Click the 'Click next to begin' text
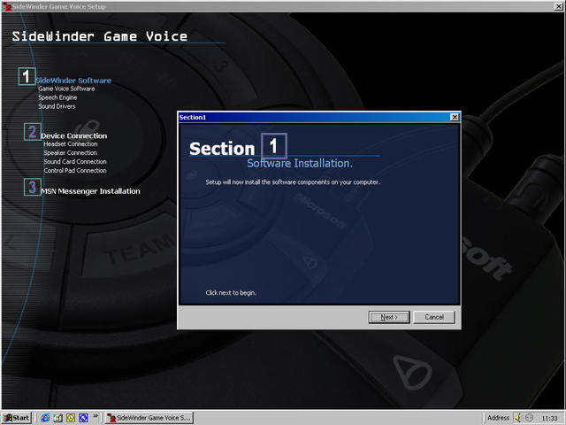566x425 pixels. click(231, 293)
